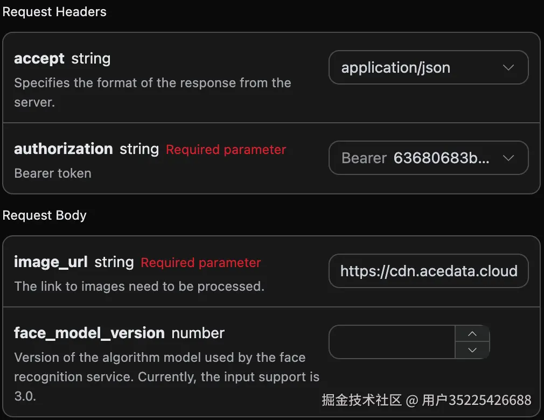544x420 pixels.
Task: Click image_url's Required parameter label
Action: [201, 263]
